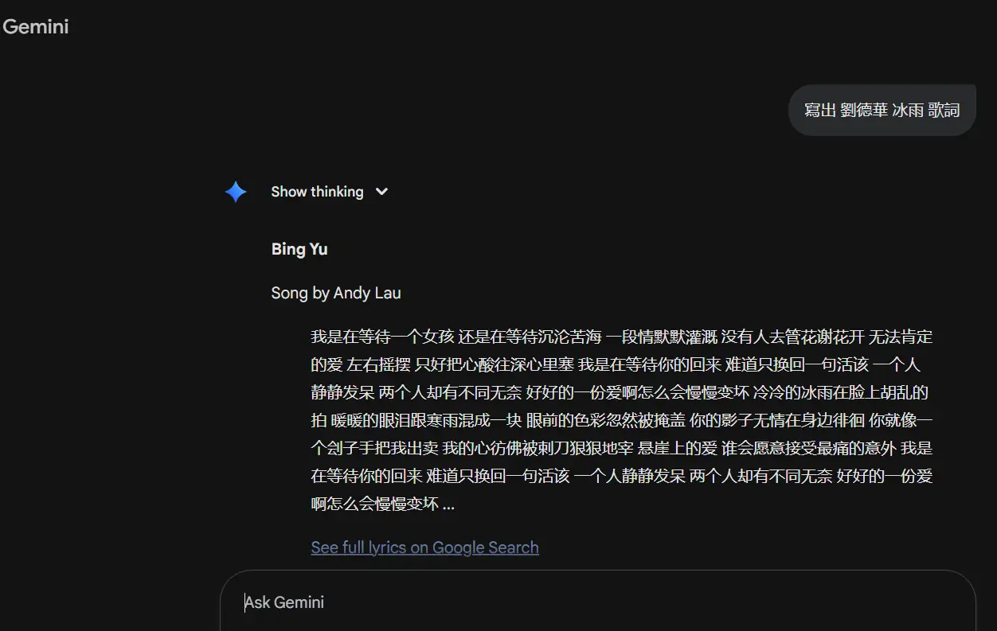Click the blue Gemini sparkle icon

click(x=236, y=192)
